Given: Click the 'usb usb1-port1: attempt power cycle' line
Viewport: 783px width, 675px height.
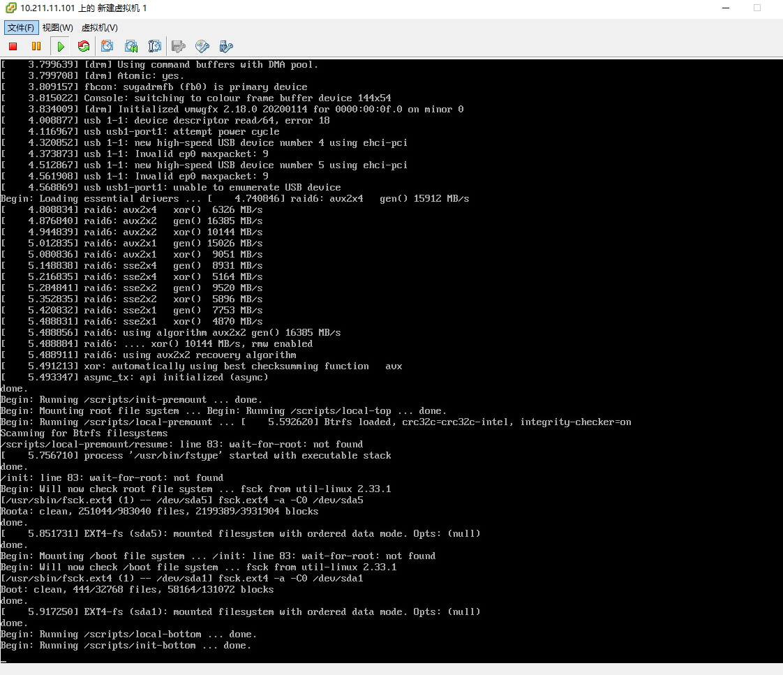Looking at the screenshot, I should (140, 131).
